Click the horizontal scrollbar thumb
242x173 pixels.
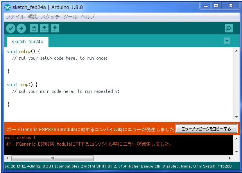coord(52,158)
